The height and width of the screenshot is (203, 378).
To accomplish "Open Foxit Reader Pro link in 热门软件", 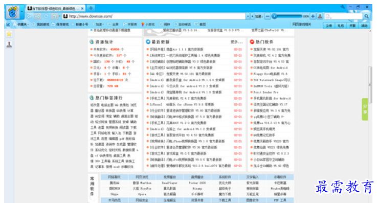I will click(265, 92).
